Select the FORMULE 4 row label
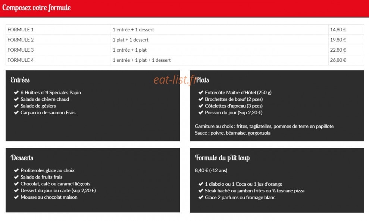The width and height of the screenshot is (369, 221). click(x=21, y=60)
